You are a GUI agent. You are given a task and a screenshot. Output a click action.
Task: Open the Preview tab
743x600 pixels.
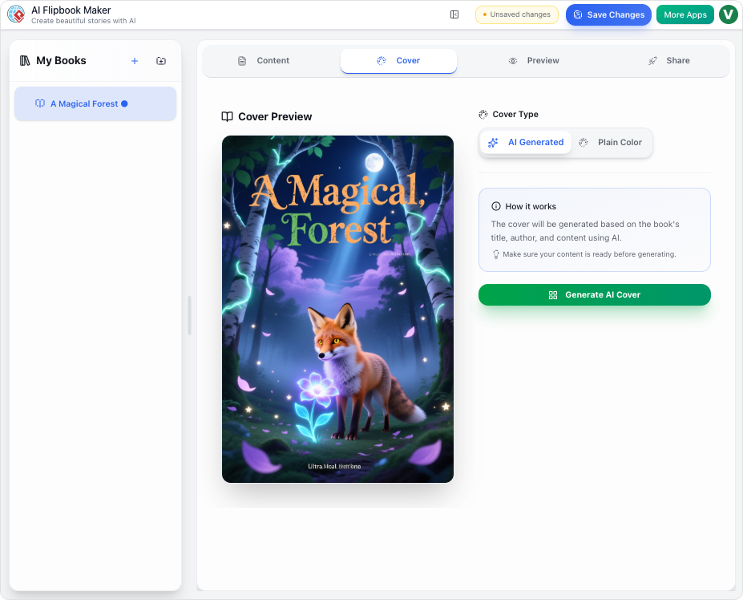534,60
